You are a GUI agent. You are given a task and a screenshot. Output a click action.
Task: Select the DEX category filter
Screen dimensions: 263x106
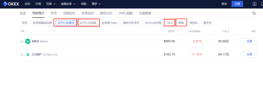coord(170,23)
